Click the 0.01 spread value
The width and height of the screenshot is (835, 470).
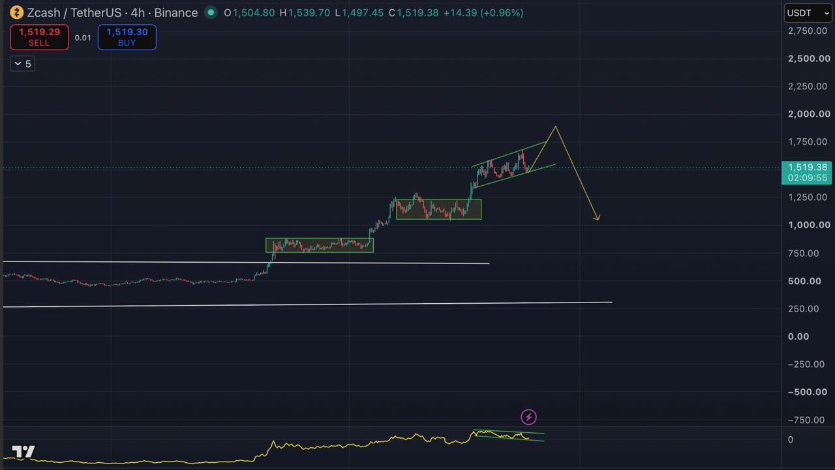click(x=83, y=38)
